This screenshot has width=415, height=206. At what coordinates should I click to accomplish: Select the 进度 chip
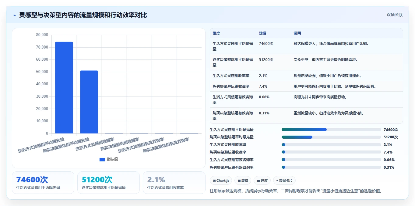262,181
